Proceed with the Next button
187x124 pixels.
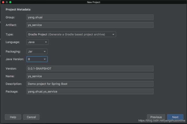[175, 117]
